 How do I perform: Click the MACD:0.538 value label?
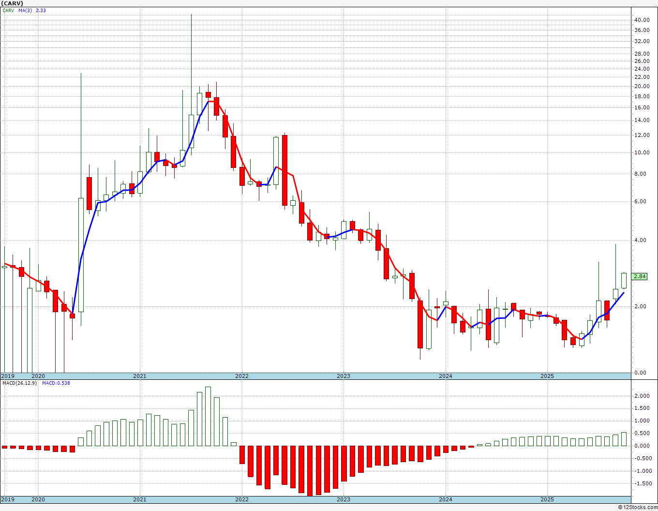click(56, 383)
